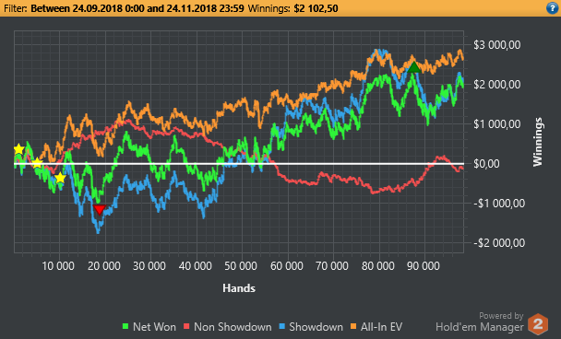Click the red downward triangle low-point marker
The image size is (561, 339).
[x=99, y=209]
